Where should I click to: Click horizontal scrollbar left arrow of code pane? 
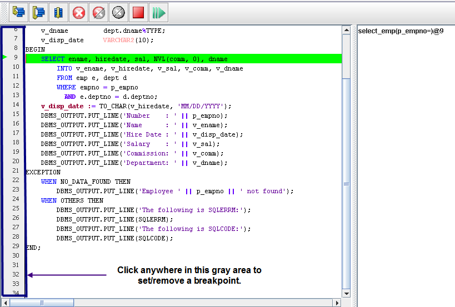tap(5, 303)
